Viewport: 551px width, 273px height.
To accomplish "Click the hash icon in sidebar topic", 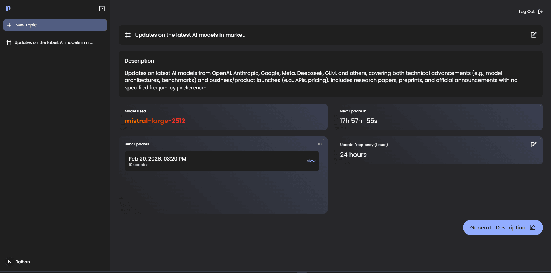I will point(9,43).
